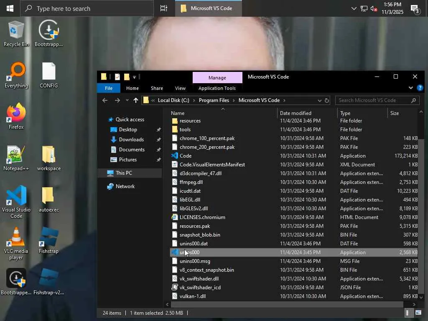Switch to the large icons view in the status bar
Screen dimensions: 428x321
[x=418, y=313]
